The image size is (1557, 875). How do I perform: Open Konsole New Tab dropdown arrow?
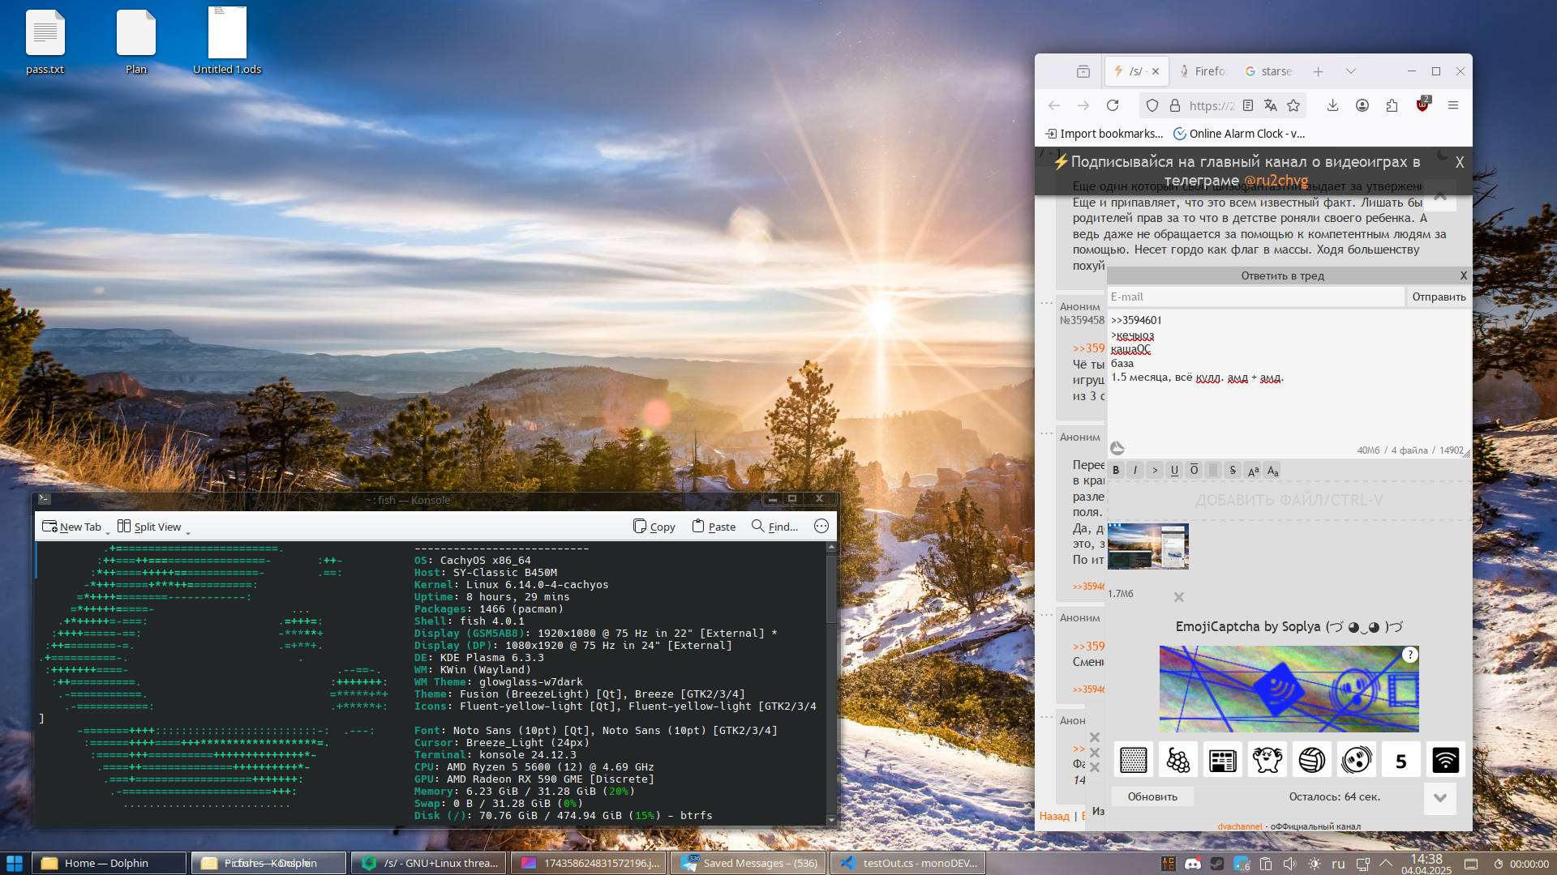coord(108,531)
